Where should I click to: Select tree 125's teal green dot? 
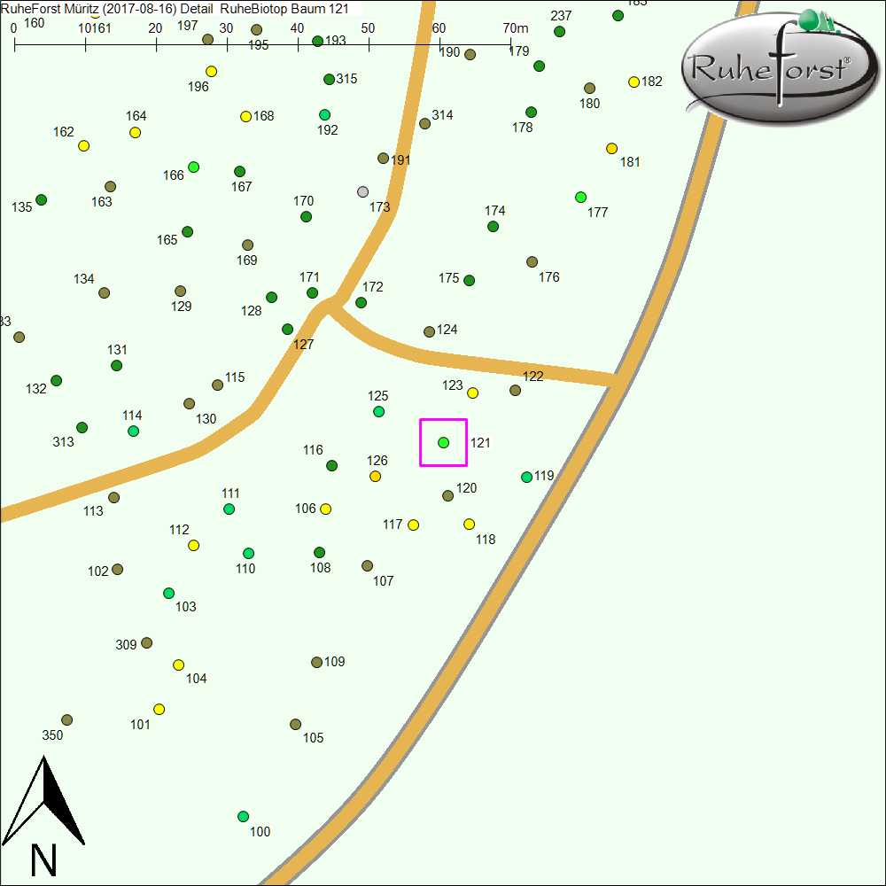coord(378,411)
